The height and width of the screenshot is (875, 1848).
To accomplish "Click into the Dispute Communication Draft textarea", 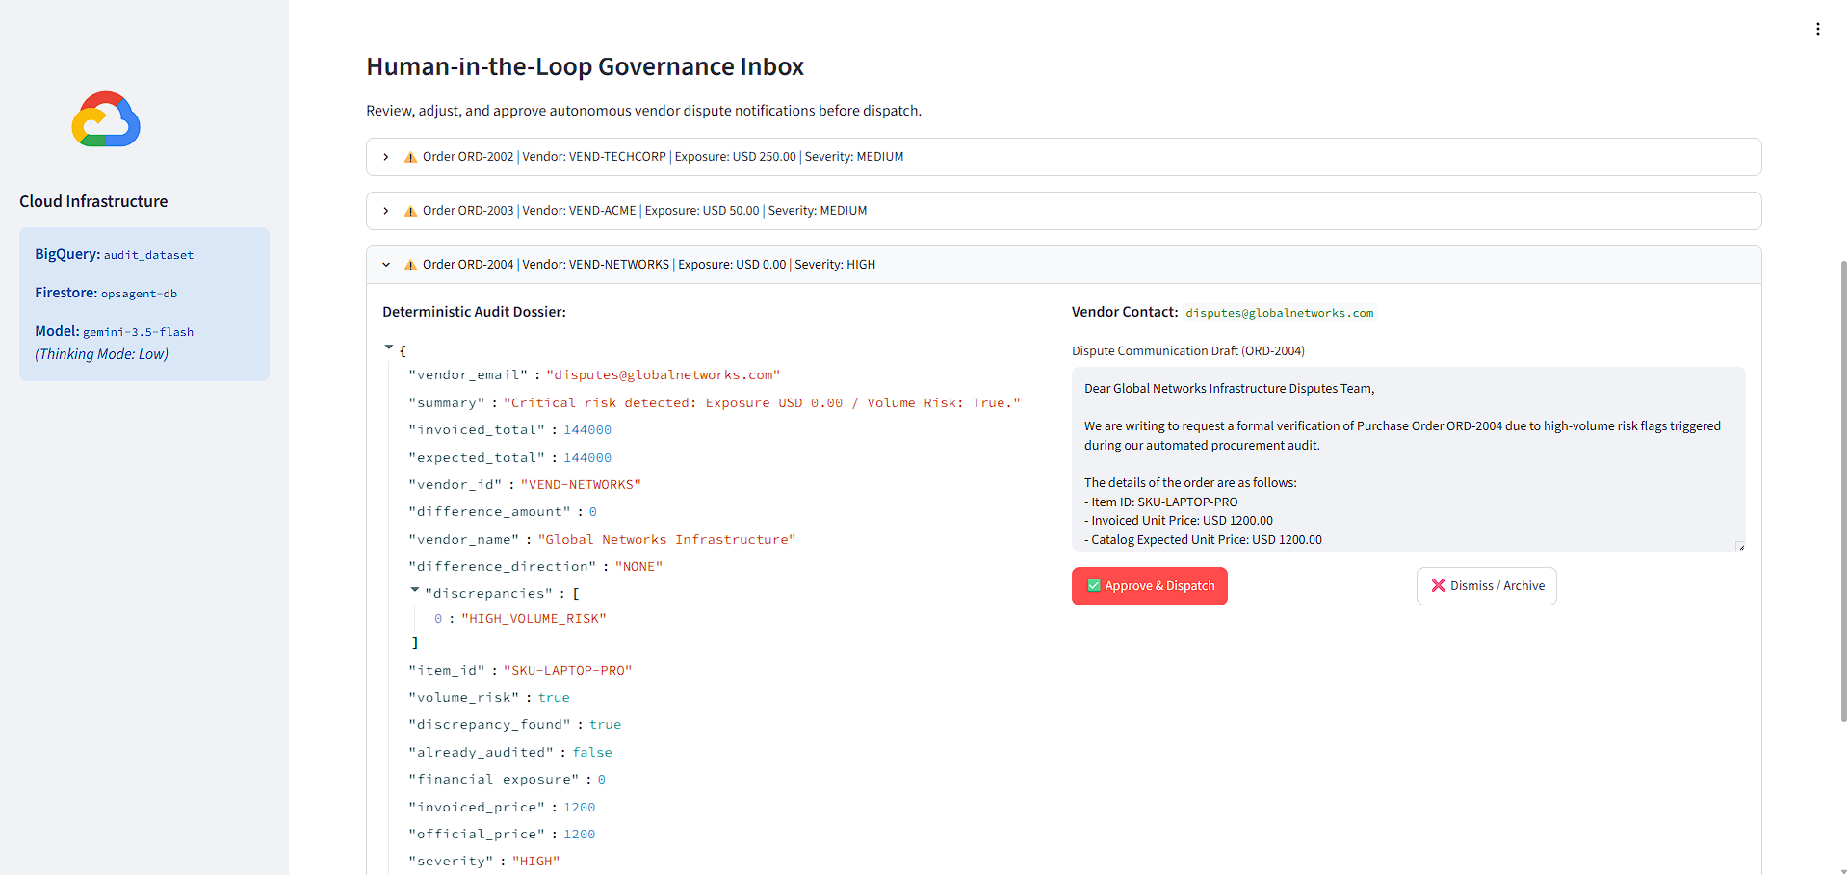I will coord(1409,459).
